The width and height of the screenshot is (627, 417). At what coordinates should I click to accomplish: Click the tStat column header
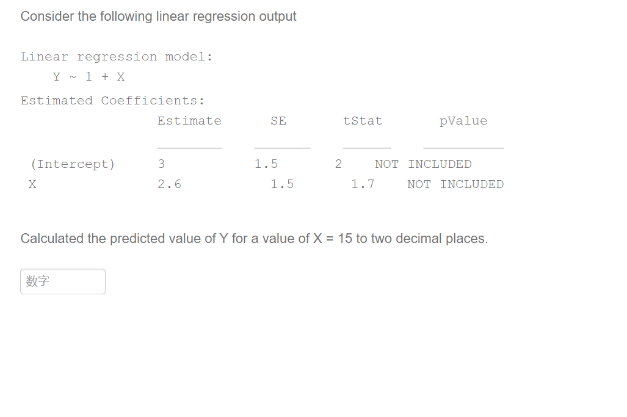coord(363,120)
